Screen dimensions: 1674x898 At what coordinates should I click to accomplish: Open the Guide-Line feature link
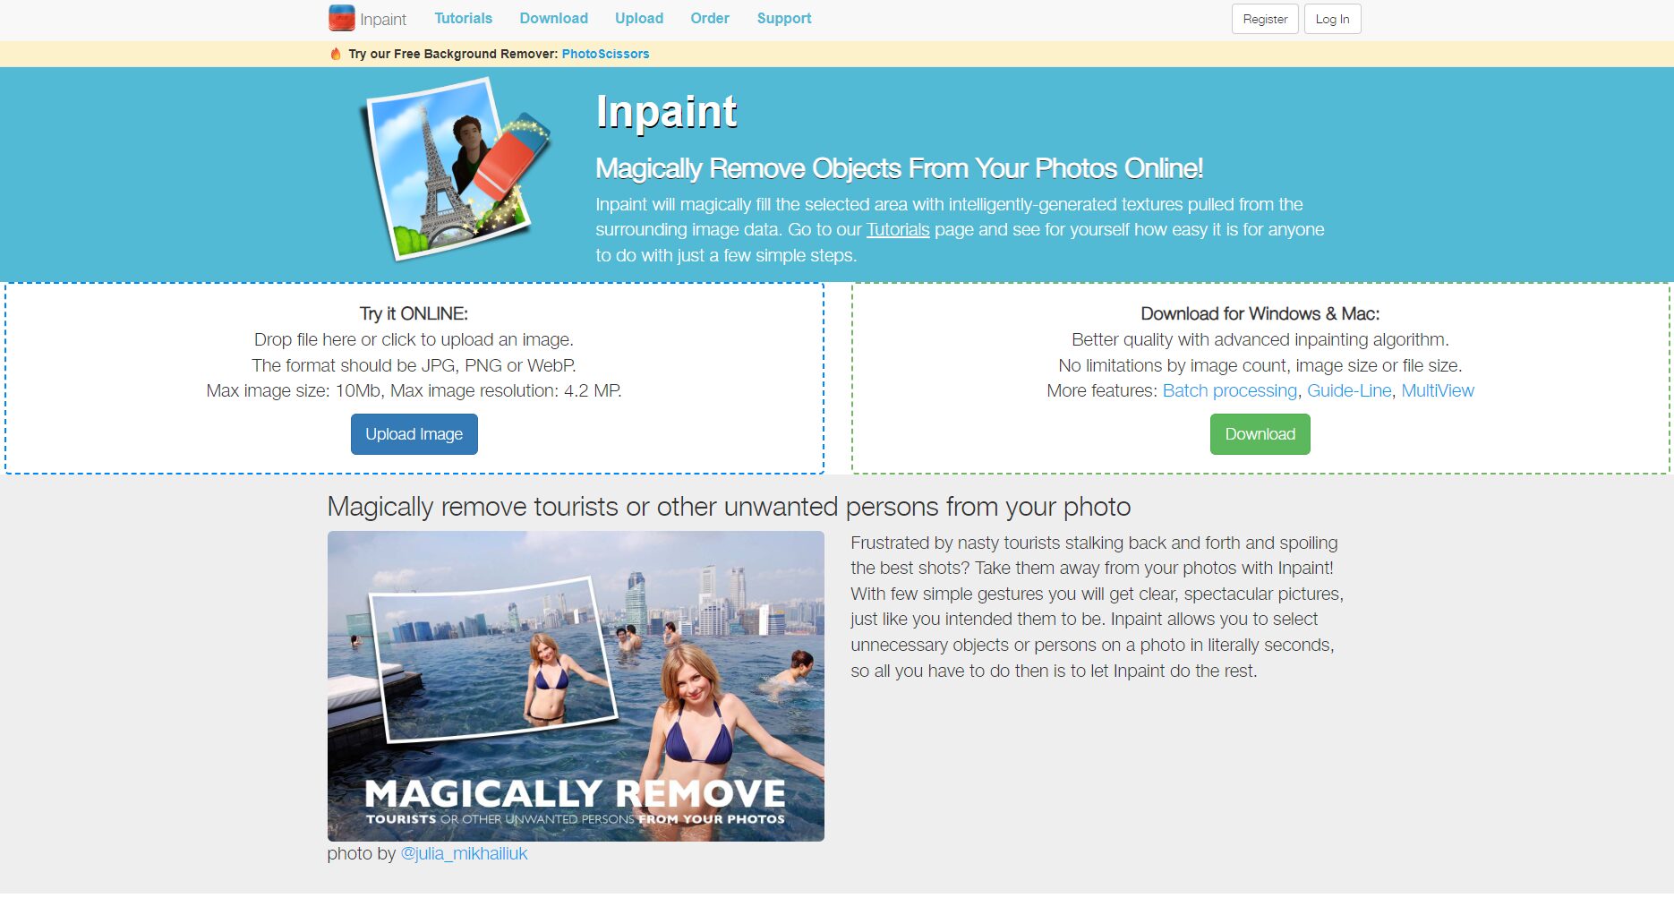click(x=1349, y=391)
